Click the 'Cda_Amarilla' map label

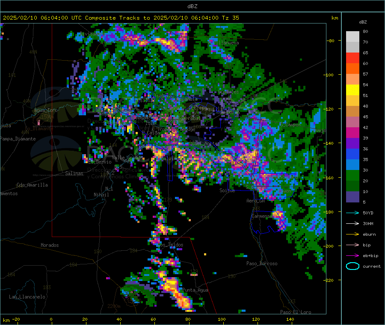coord(32,185)
